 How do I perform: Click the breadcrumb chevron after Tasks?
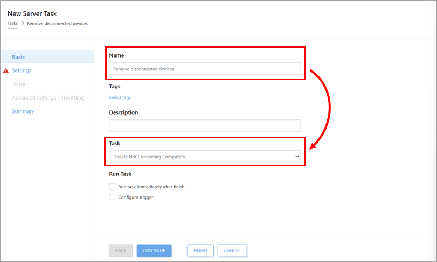point(23,23)
